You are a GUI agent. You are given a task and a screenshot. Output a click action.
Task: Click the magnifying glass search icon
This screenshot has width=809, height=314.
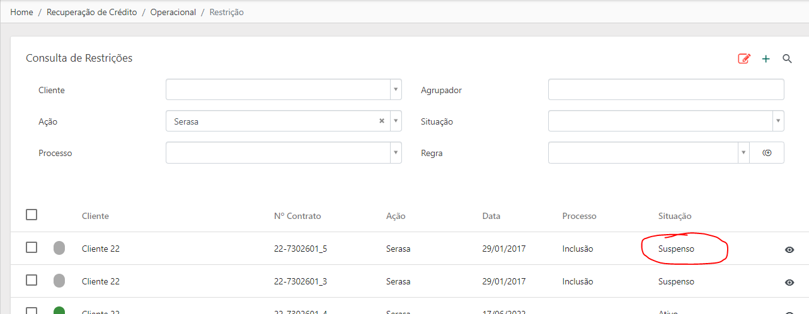(x=787, y=59)
